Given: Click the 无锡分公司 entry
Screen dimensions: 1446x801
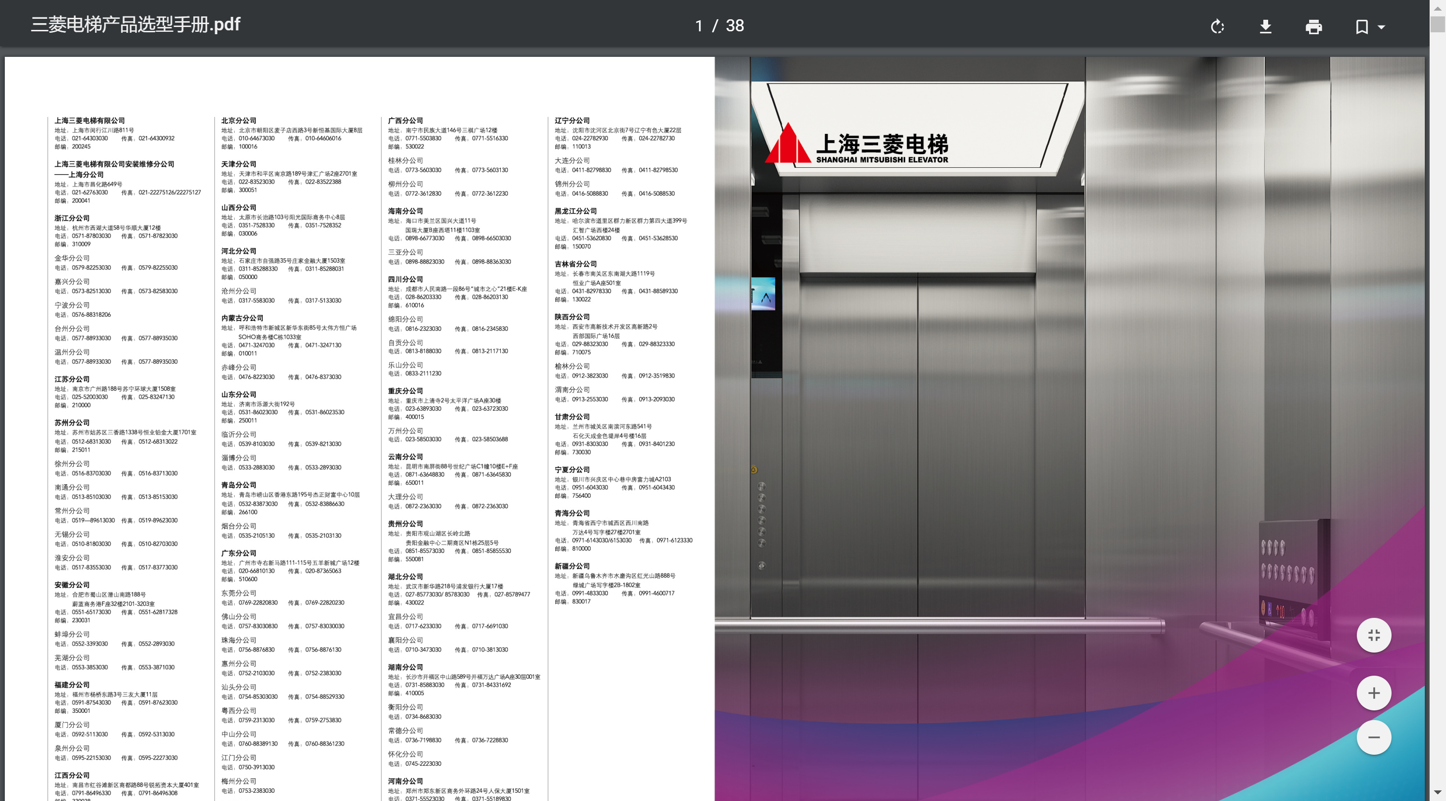Looking at the screenshot, I should tap(72, 534).
